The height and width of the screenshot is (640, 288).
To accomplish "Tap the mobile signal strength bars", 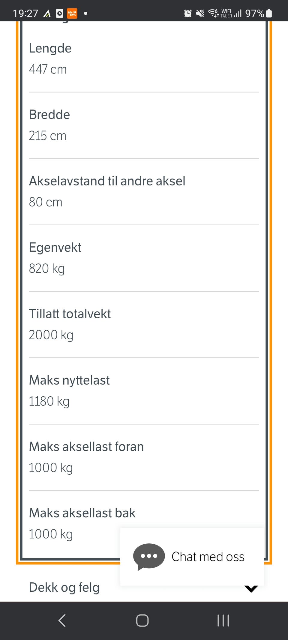I will 238,14.
